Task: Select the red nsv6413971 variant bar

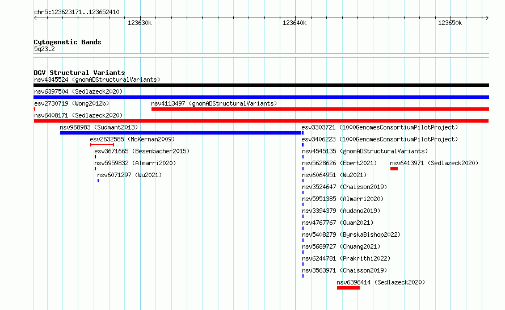Action: tap(394, 169)
